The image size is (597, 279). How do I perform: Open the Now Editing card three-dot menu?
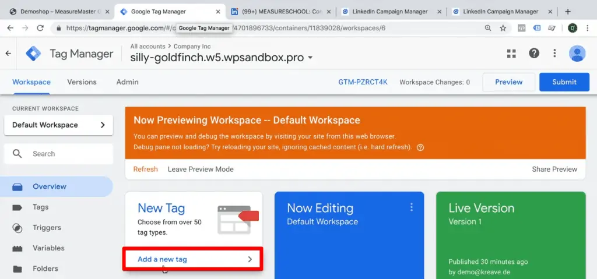[411, 207]
